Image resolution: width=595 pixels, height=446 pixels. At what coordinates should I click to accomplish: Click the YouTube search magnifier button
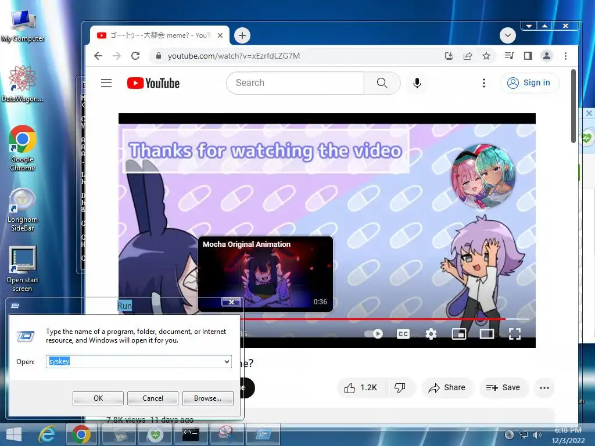[x=382, y=82]
